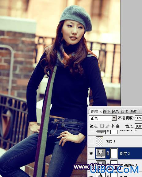The image size is (142, 177).
Task: Open the 路径 (Paths) tab
Action: coord(106,112)
